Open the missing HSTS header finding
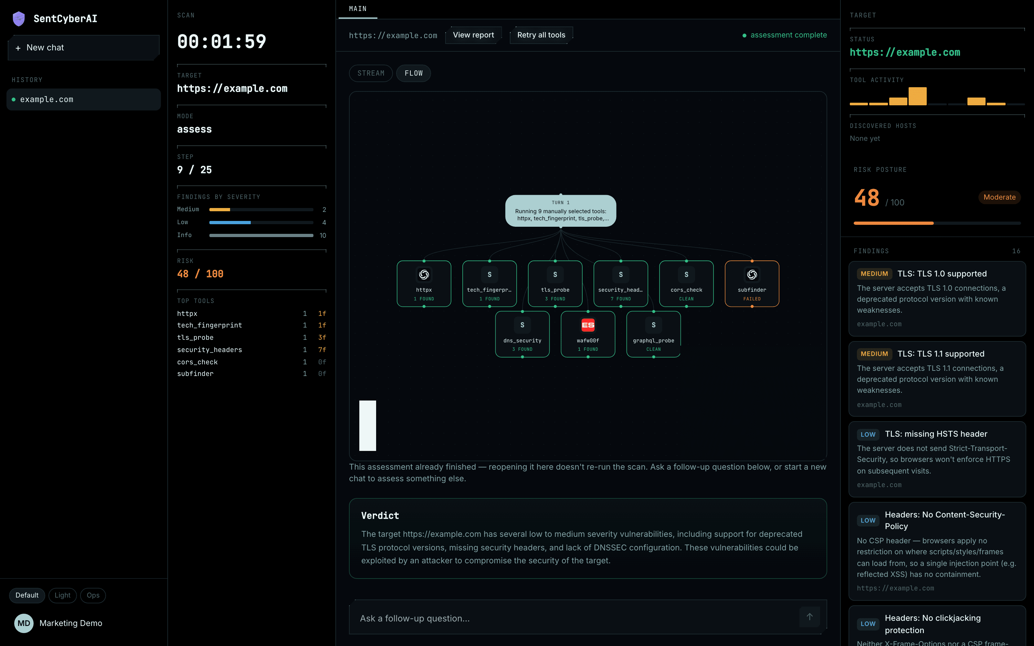The width and height of the screenshot is (1034, 646). click(x=937, y=459)
